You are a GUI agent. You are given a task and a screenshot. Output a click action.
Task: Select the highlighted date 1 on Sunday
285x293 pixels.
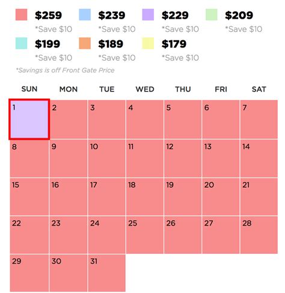click(x=29, y=119)
